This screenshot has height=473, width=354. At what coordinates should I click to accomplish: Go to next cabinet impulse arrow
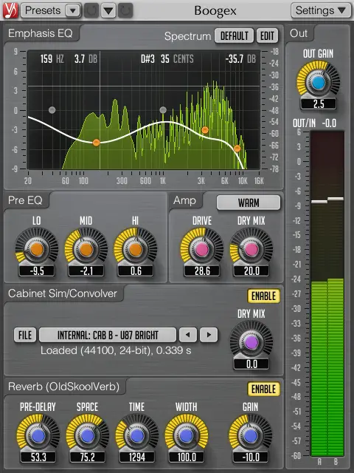tap(209, 335)
